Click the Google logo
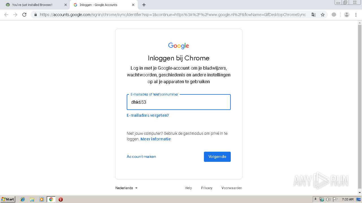 point(178,46)
